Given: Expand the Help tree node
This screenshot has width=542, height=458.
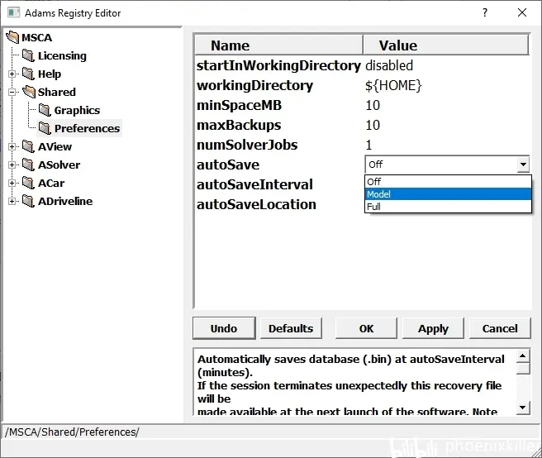Looking at the screenshot, I should click(x=12, y=74).
